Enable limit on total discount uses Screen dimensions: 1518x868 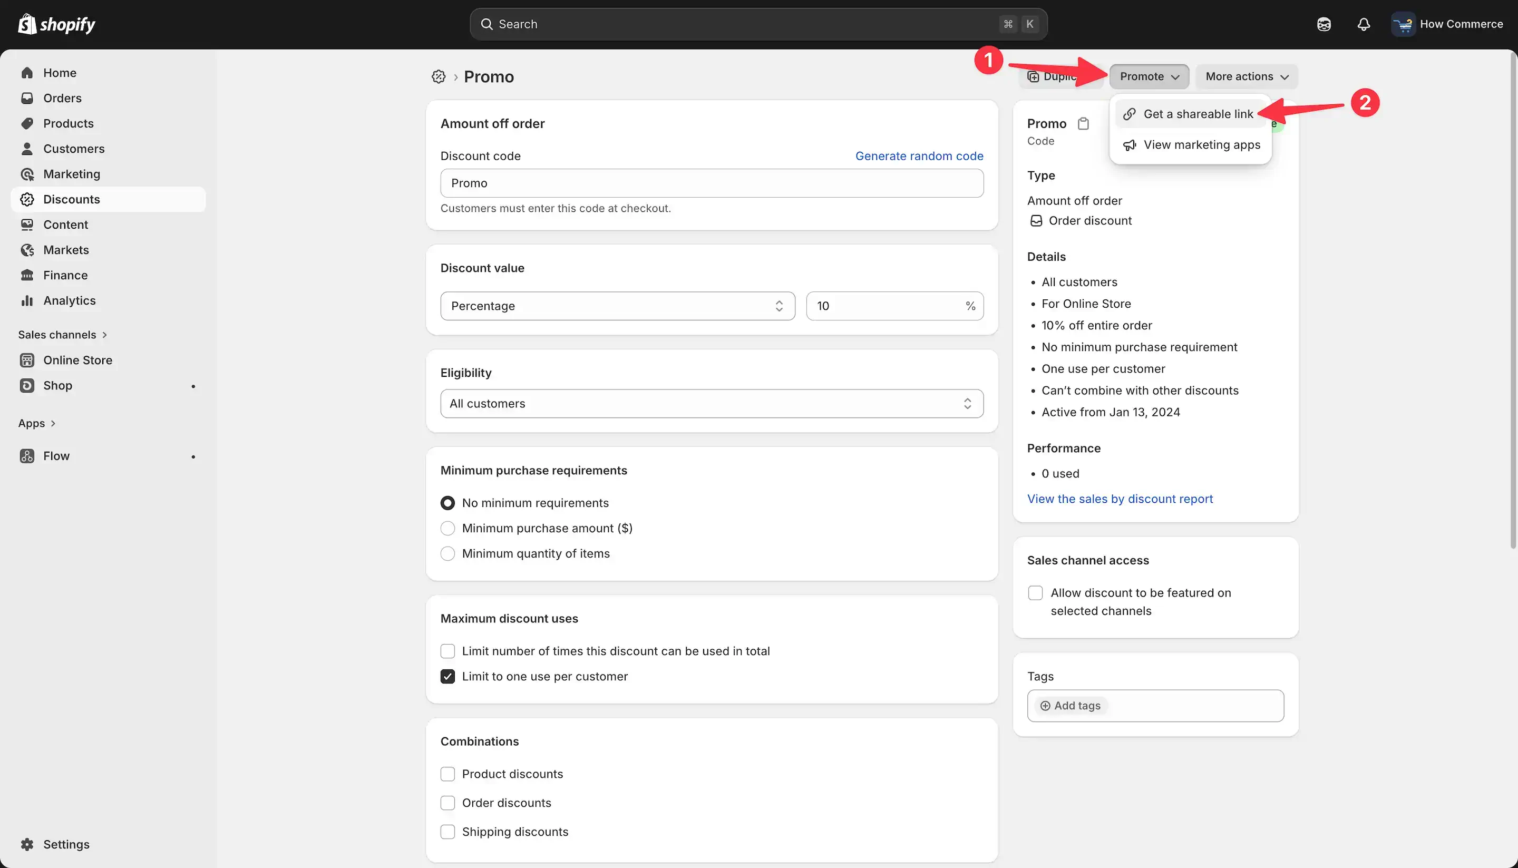(x=448, y=651)
